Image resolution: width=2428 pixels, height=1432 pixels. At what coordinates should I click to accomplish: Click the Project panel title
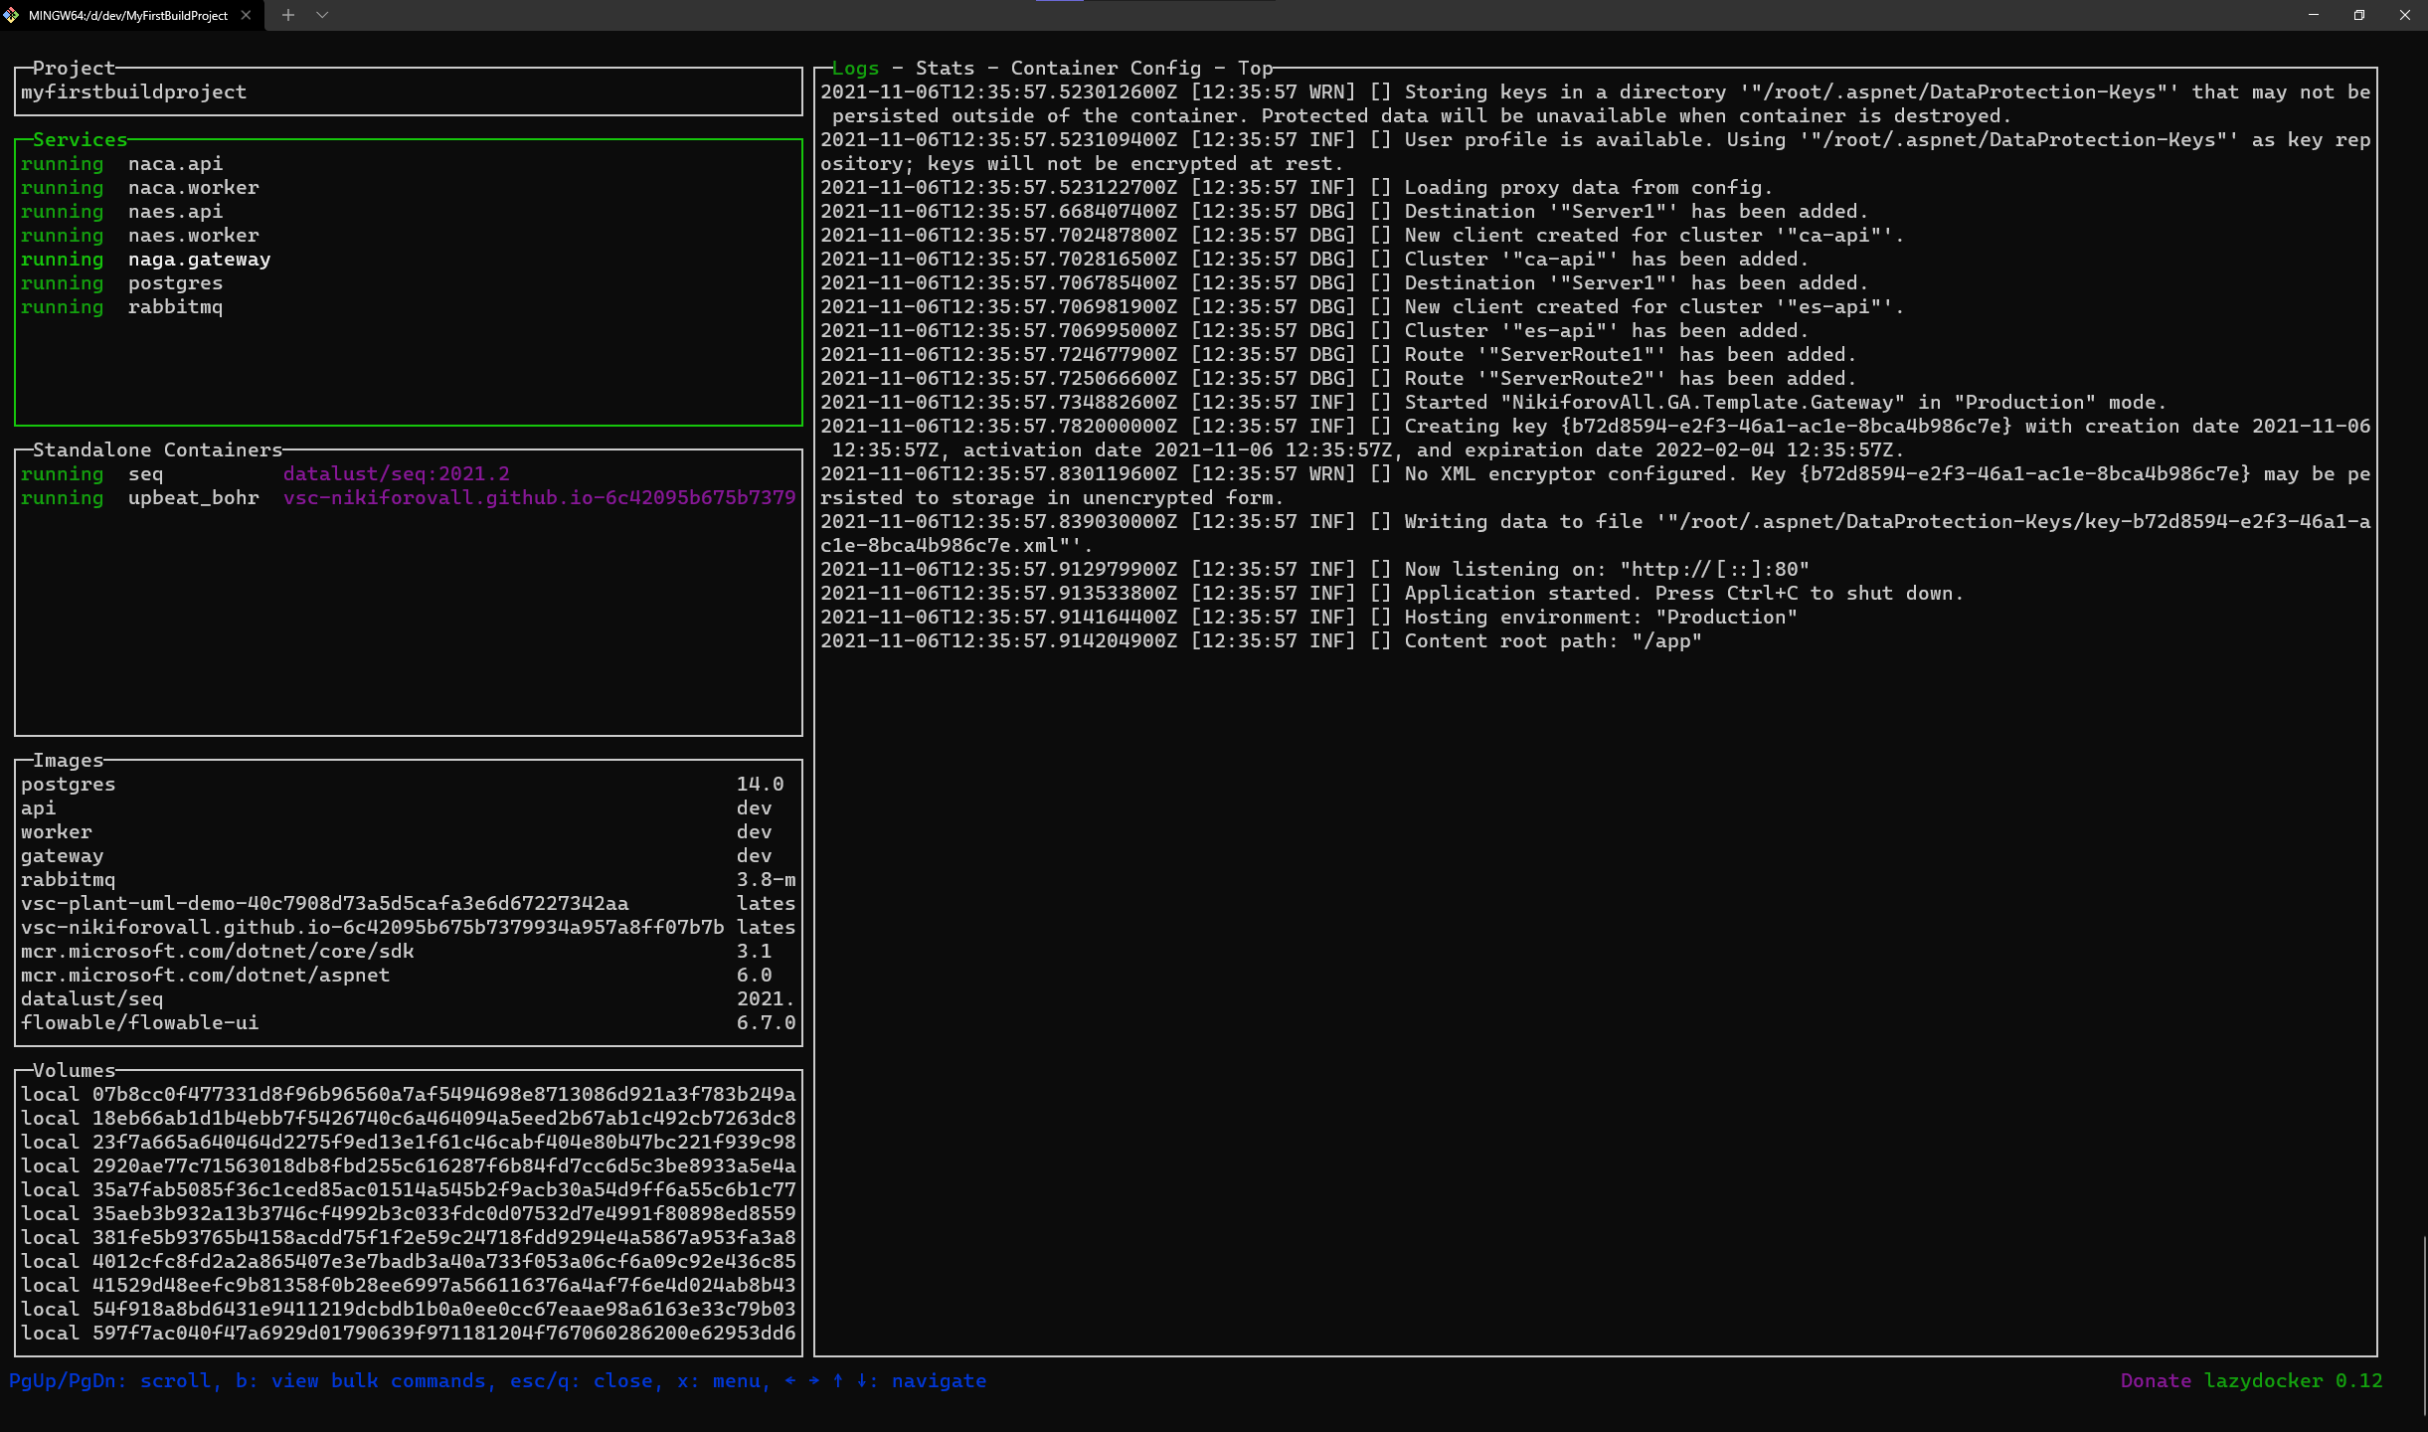point(74,68)
